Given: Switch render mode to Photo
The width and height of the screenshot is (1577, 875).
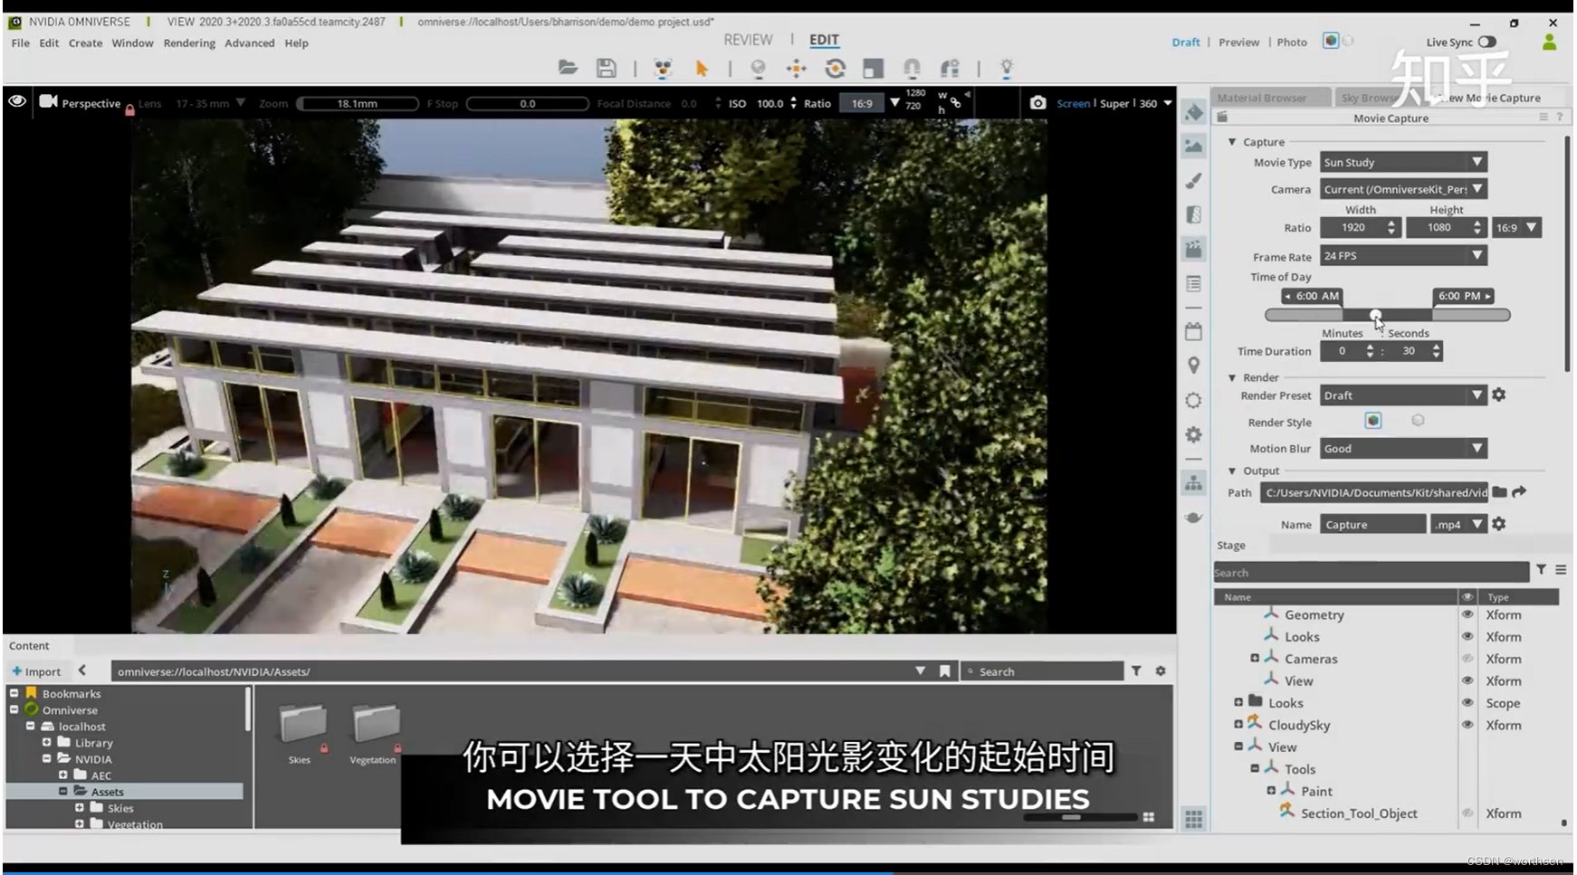Looking at the screenshot, I should [1292, 42].
